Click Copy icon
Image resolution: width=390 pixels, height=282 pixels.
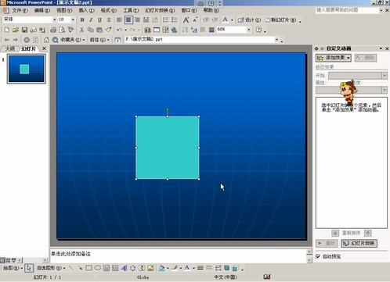point(91,30)
